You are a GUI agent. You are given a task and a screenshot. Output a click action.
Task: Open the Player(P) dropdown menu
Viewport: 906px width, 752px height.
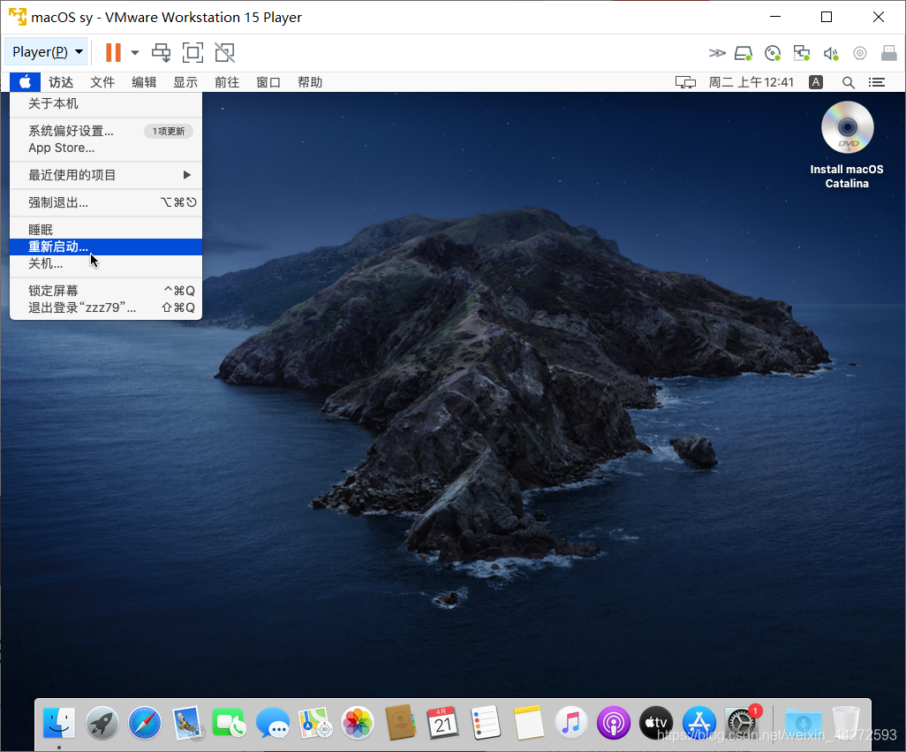(x=47, y=53)
